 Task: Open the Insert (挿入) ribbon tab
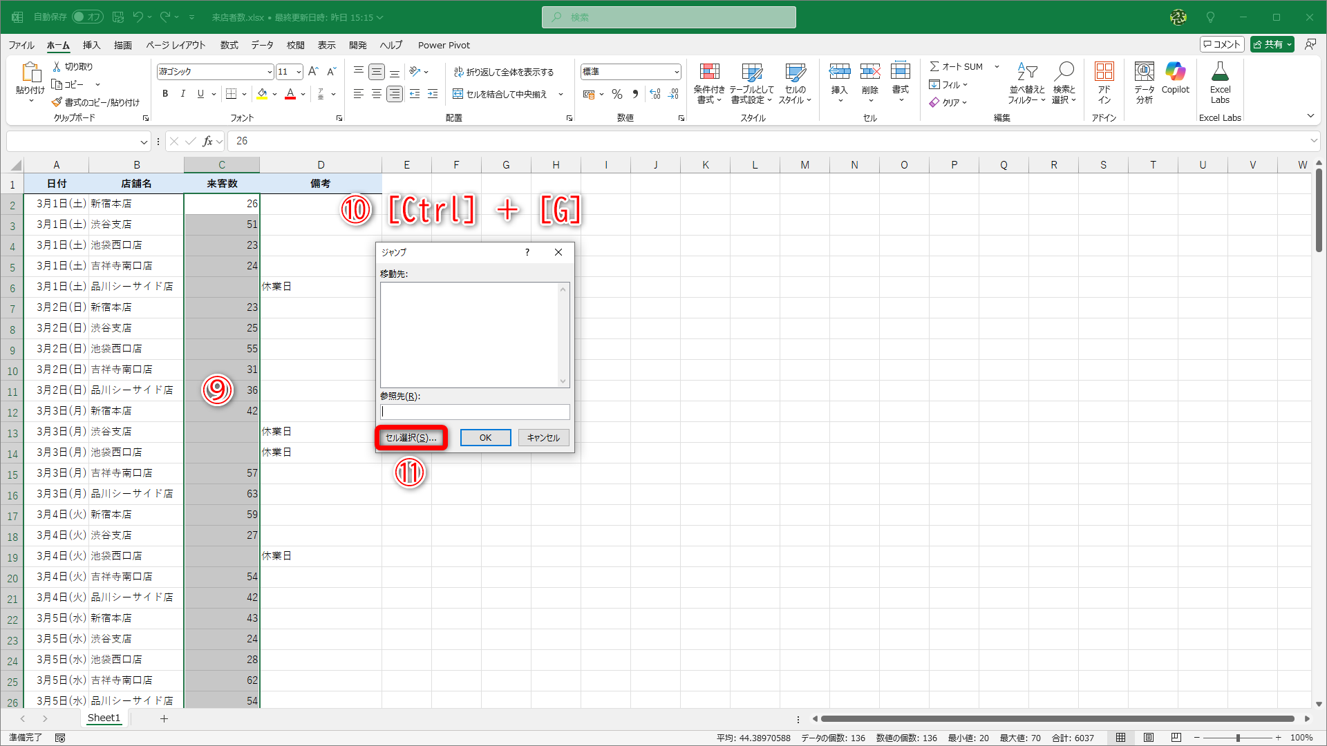(x=91, y=45)
